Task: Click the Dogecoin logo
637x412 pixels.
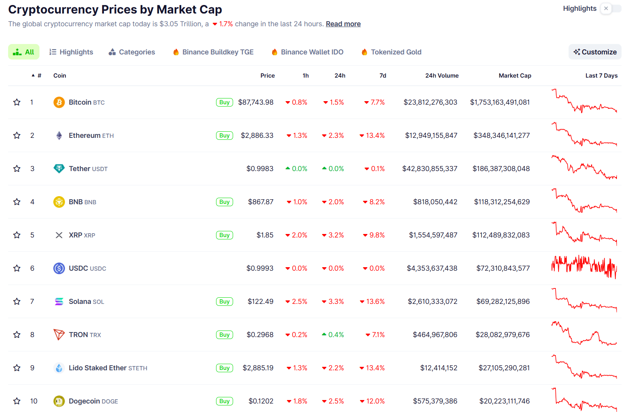Action: click(59, 401)
